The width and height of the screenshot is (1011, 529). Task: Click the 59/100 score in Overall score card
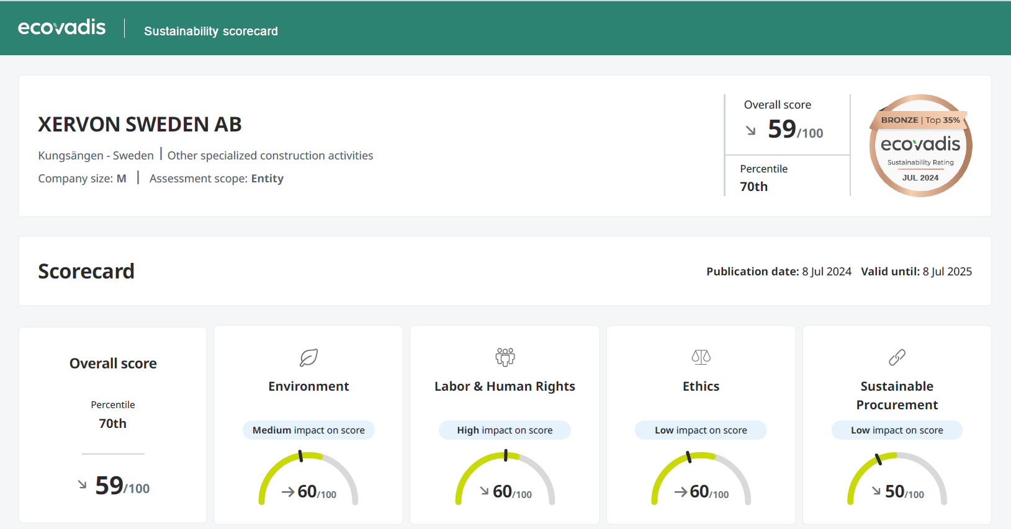pyautogui.click(x=122, y=486)
